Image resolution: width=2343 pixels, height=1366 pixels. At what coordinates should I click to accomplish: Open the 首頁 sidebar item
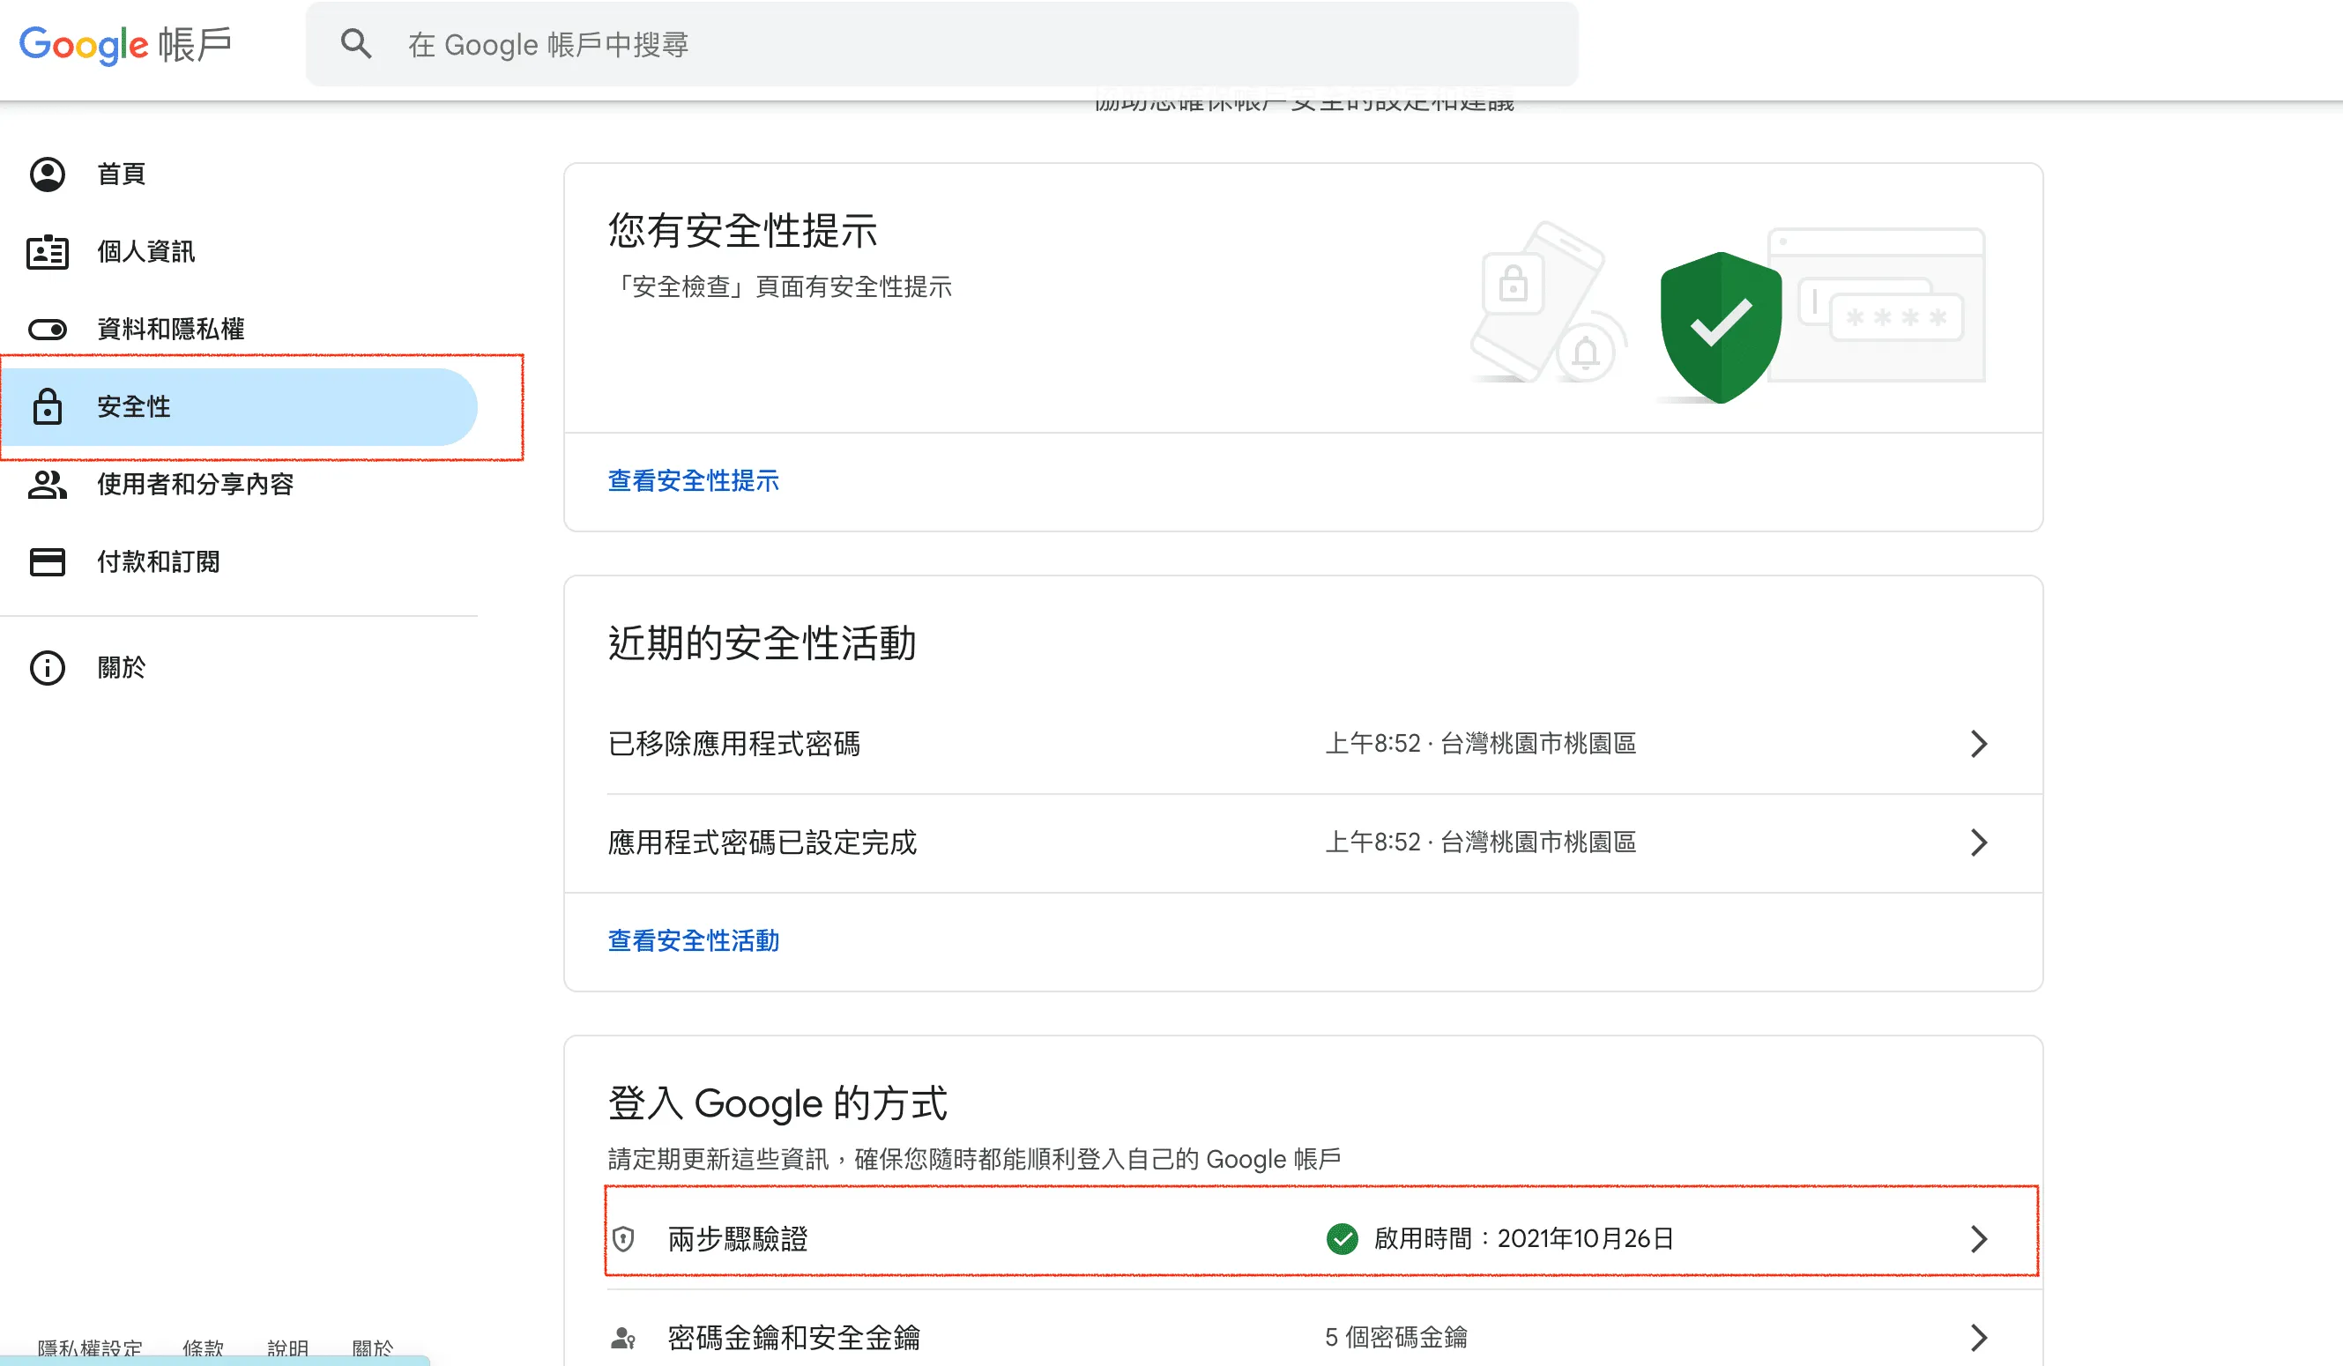click(x=239, y=174)
